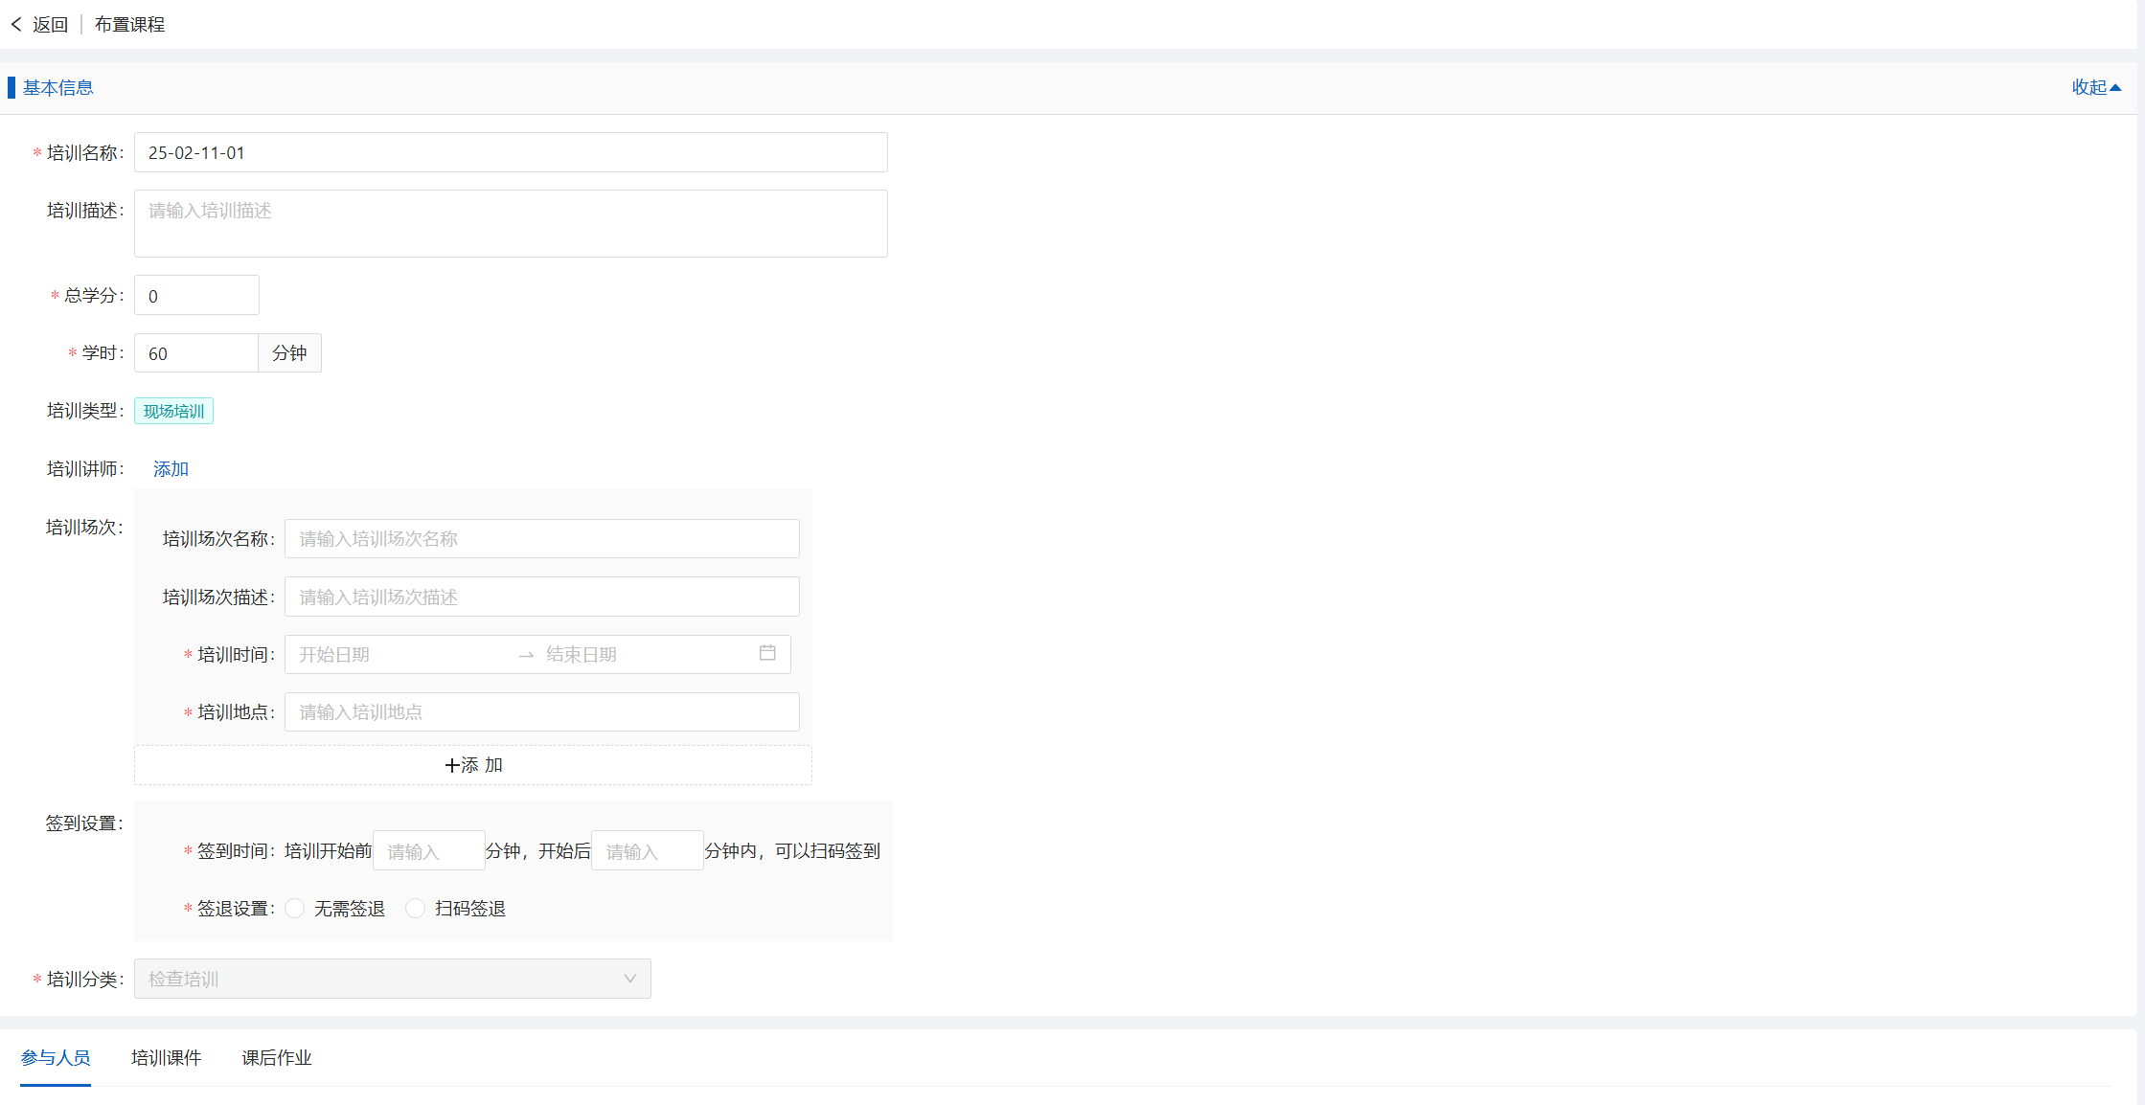The height and width of the screenshot is (1105, 2145).
Task: Open the training time calendar icon
Action: pyautogui.click(x=767, y=653)
